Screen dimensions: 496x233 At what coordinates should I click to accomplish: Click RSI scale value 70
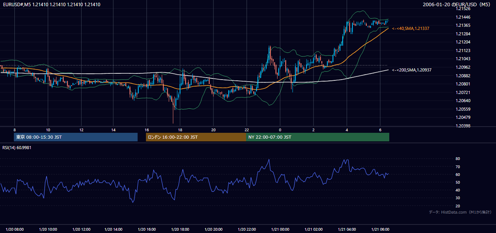(458, 167)
